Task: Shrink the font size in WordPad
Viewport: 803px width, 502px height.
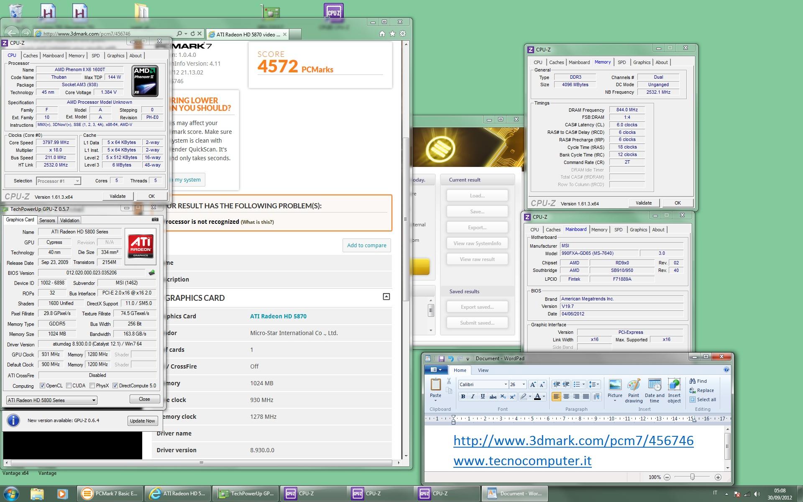Action: tap(542, 384)
